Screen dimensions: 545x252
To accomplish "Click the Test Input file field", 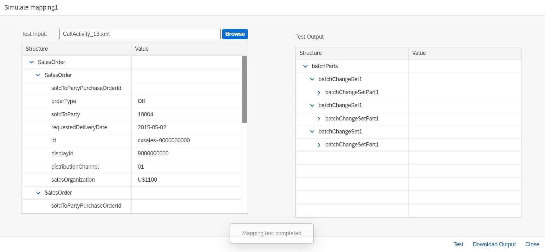I will pyautogui.click(x=139, y=34).
